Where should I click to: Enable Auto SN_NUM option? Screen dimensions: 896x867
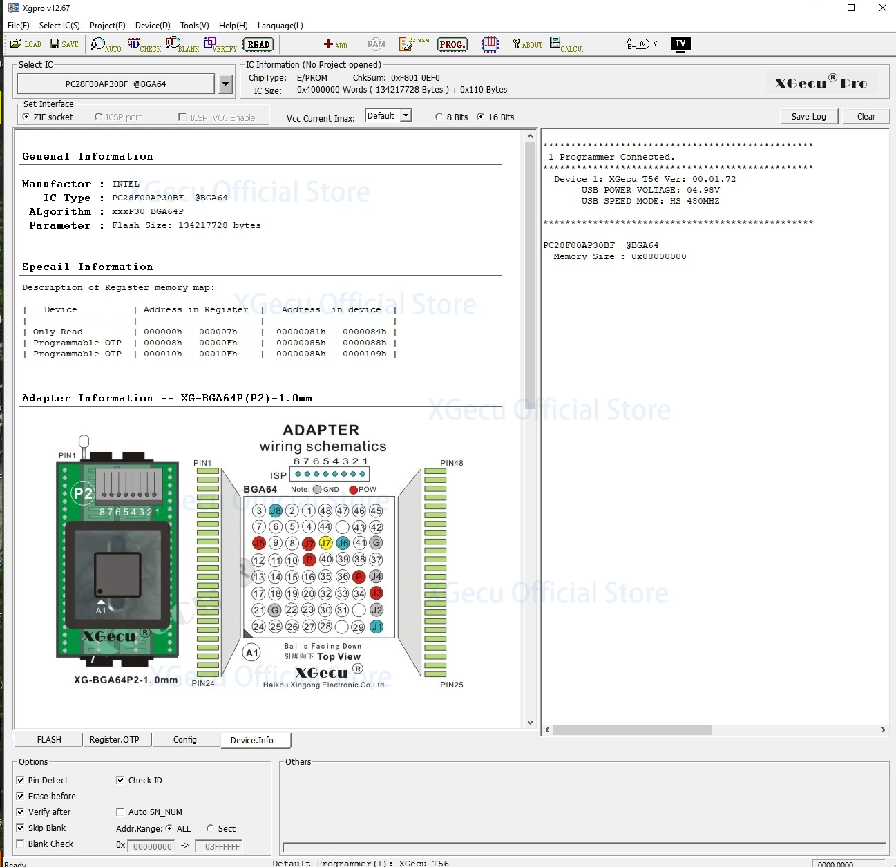pos(149,812)
